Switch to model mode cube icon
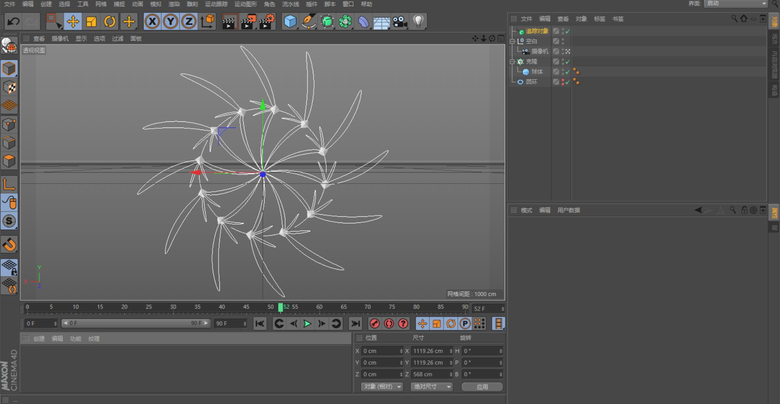This screenshot has width=780, height=404. pyautogui.click(x=9, y=69)
